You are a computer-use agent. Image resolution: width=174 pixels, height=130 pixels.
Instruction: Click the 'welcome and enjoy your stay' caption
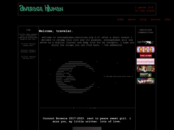pyautogui.click(x=118, y=76)
